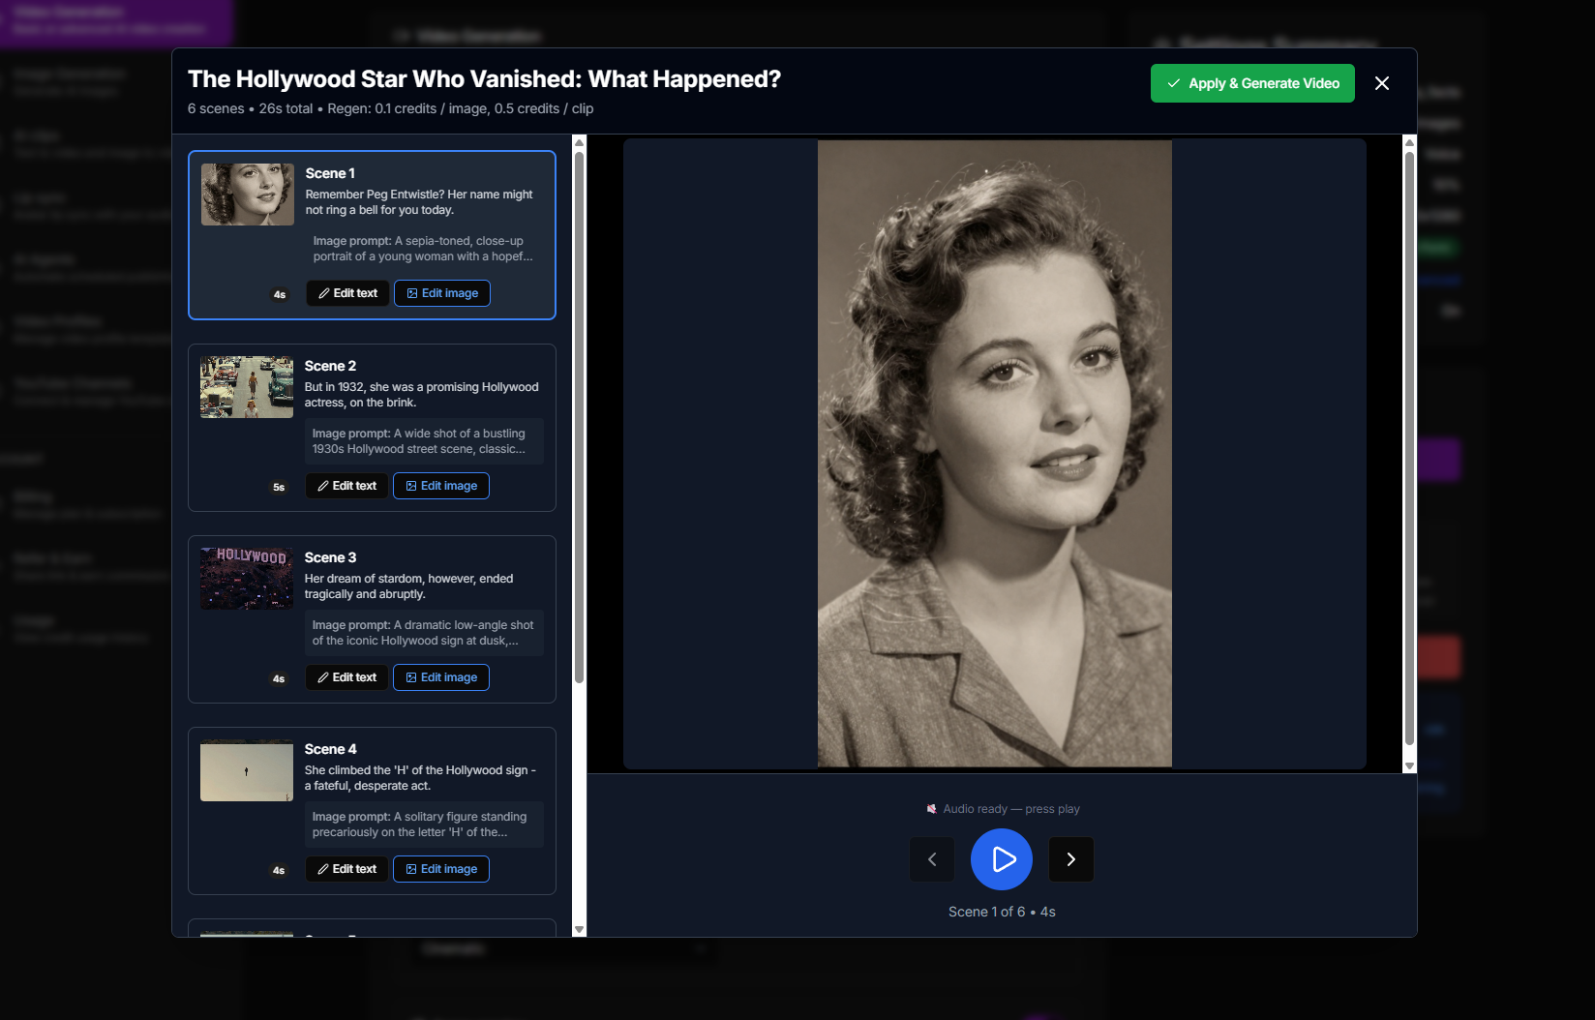Click Scene 1 image prompt text

tap(423, 249)
